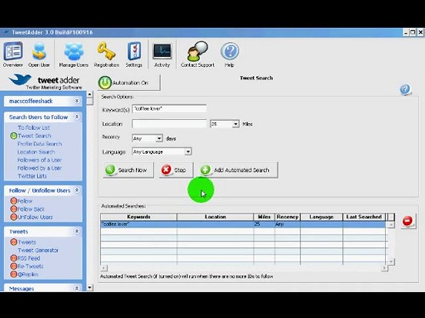Viewport: 425px width, 318px height.
Task: Toggle green status icon beside Tweet Search
Action: click(x=14, y=136)
